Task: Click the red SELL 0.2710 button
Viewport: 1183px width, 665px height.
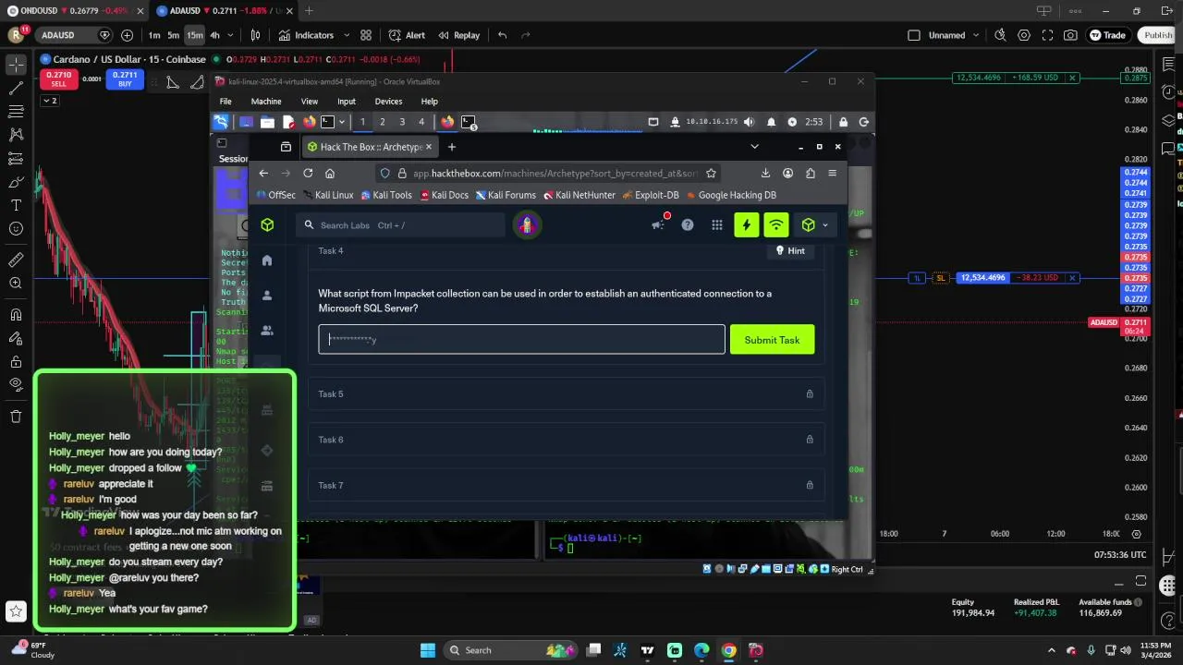Action: (58, 79)
